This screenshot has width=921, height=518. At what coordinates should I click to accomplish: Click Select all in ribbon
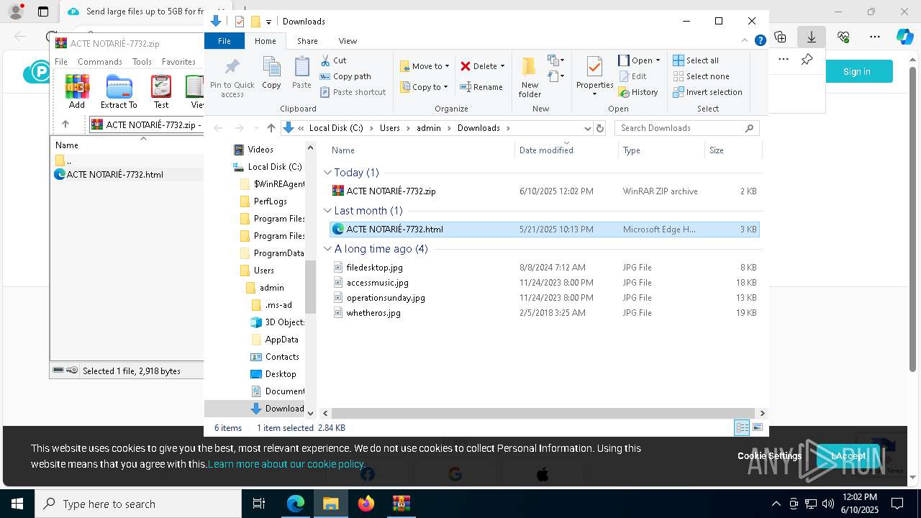tap(696, 60)
